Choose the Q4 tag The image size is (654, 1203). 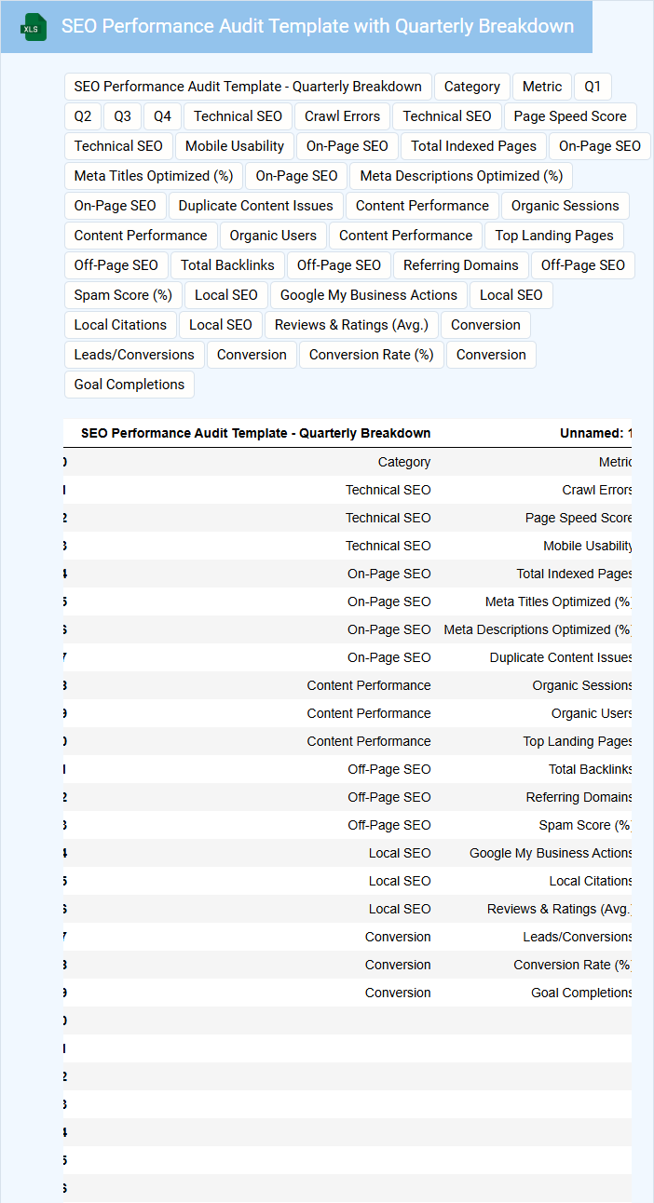click(162, 116)
